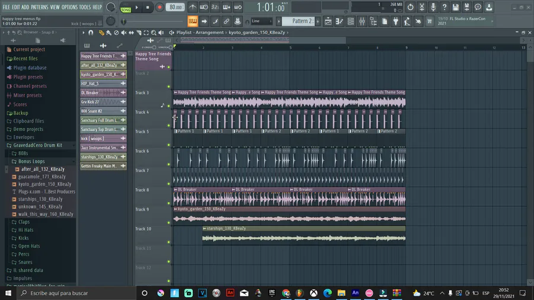Open the project picker pages icon
The width and height of the screenshot is (534, 300).
[x=384, y=21]
